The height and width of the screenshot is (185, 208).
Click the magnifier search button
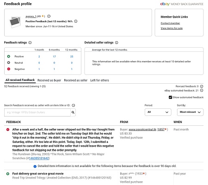pos(73,112)
